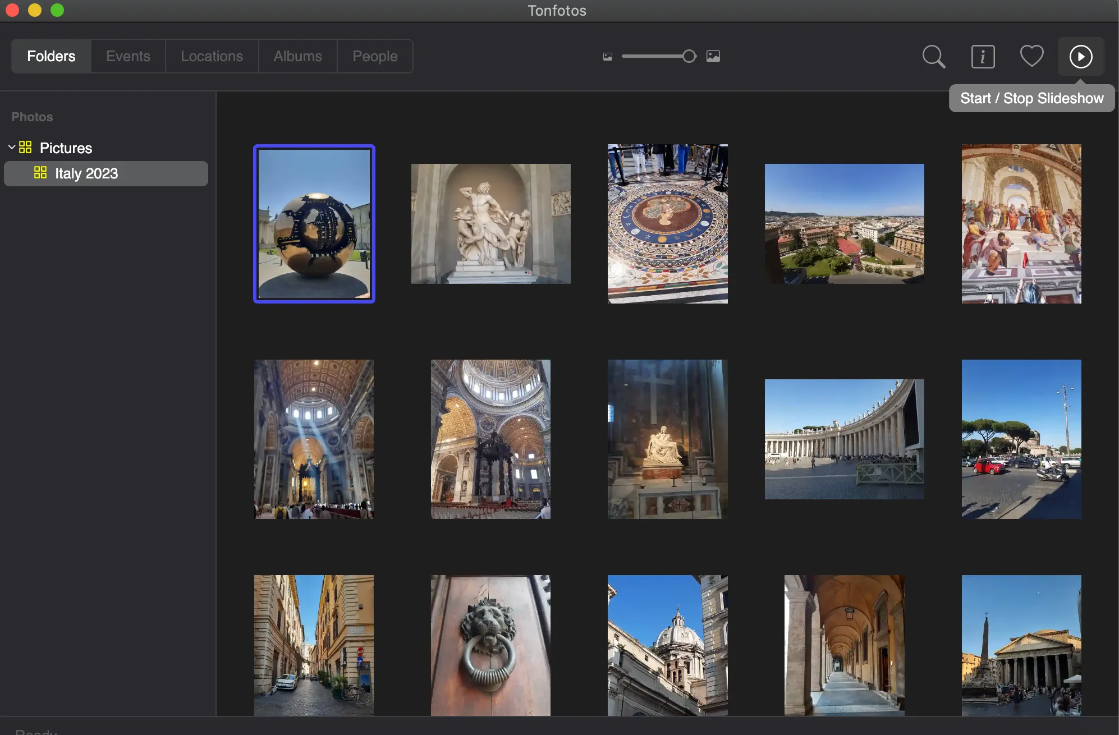The height and width of the screenshot is (735, 1119).
Task: Click the Search icon
Action: coord(934,56)
